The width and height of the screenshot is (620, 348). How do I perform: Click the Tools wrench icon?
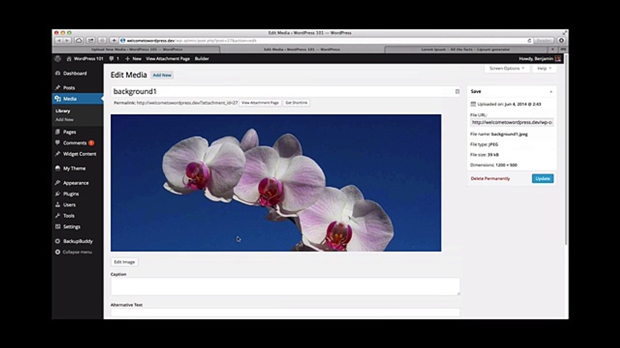58,216
